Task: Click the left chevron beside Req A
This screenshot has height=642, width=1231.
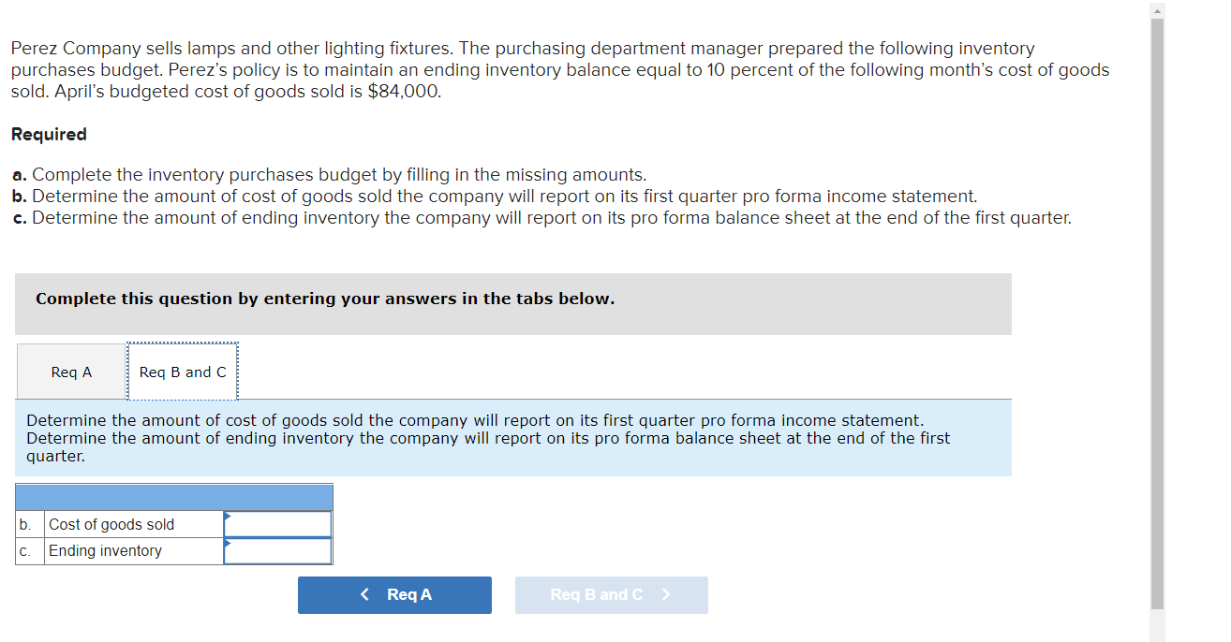Action: coord(365,595)
